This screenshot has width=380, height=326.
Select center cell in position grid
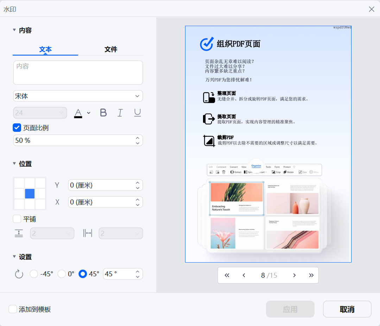click(x=30, y=193)
